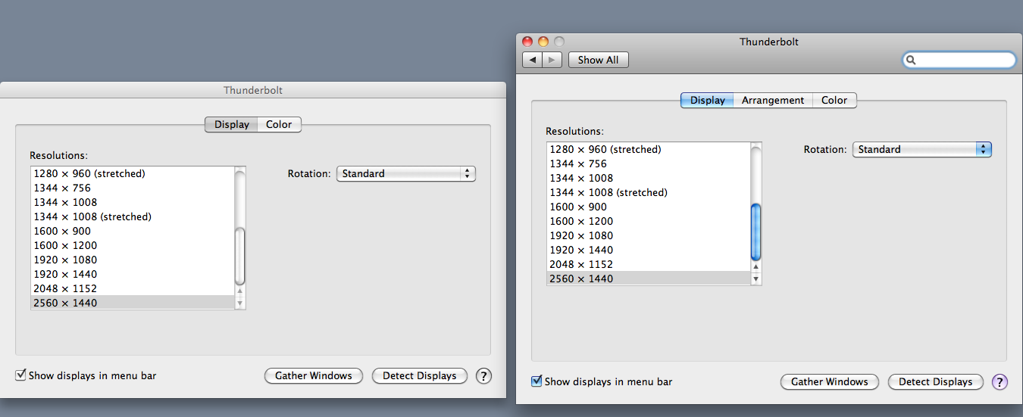
Task: Minimize the right Thunderbolt window with the yellow button
Action: coord(543,42)
